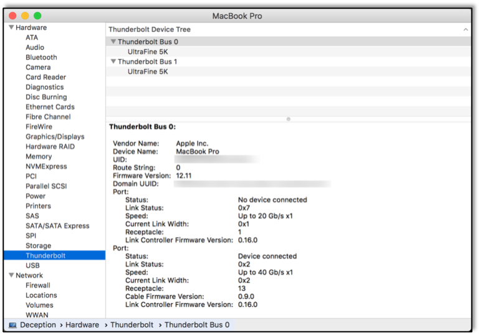The height and width of the screenshot is (335, 480).
Task: Select SAS in the sidebar
Action: tap(32, 216)
